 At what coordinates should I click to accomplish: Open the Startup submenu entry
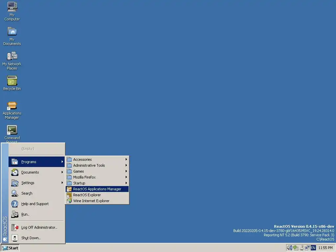[97, 183]
